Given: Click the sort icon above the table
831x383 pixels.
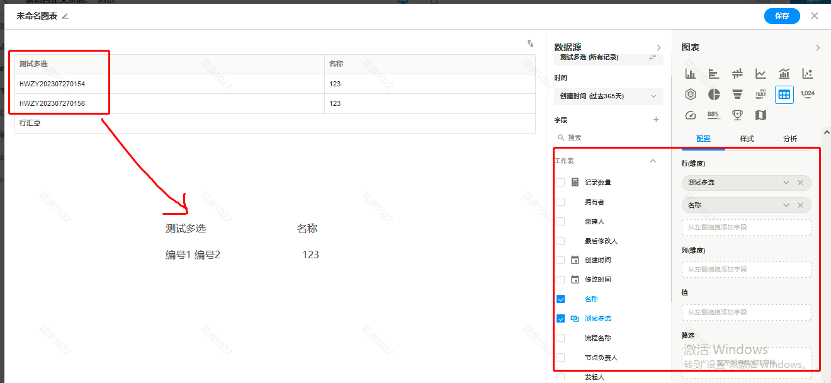Looking at the screenshot, I should click(x=529, y=43).
